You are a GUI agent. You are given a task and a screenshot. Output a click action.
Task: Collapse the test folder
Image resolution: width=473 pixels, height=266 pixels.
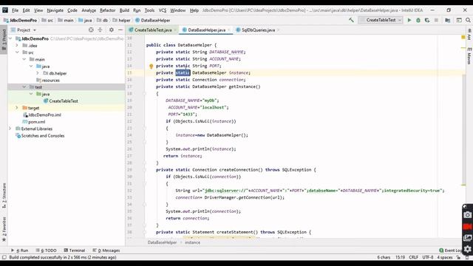(24, 87)
